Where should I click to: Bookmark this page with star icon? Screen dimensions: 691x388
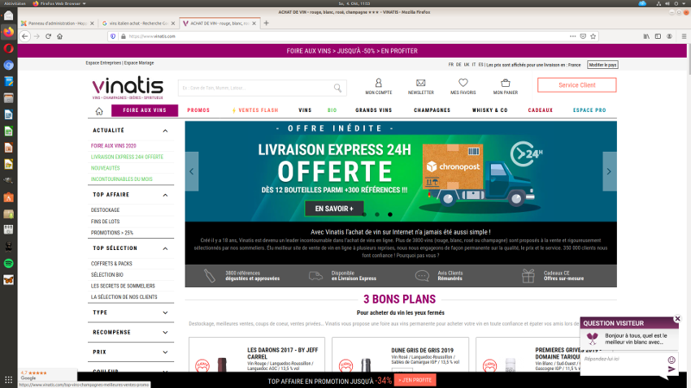coord(593,37)
